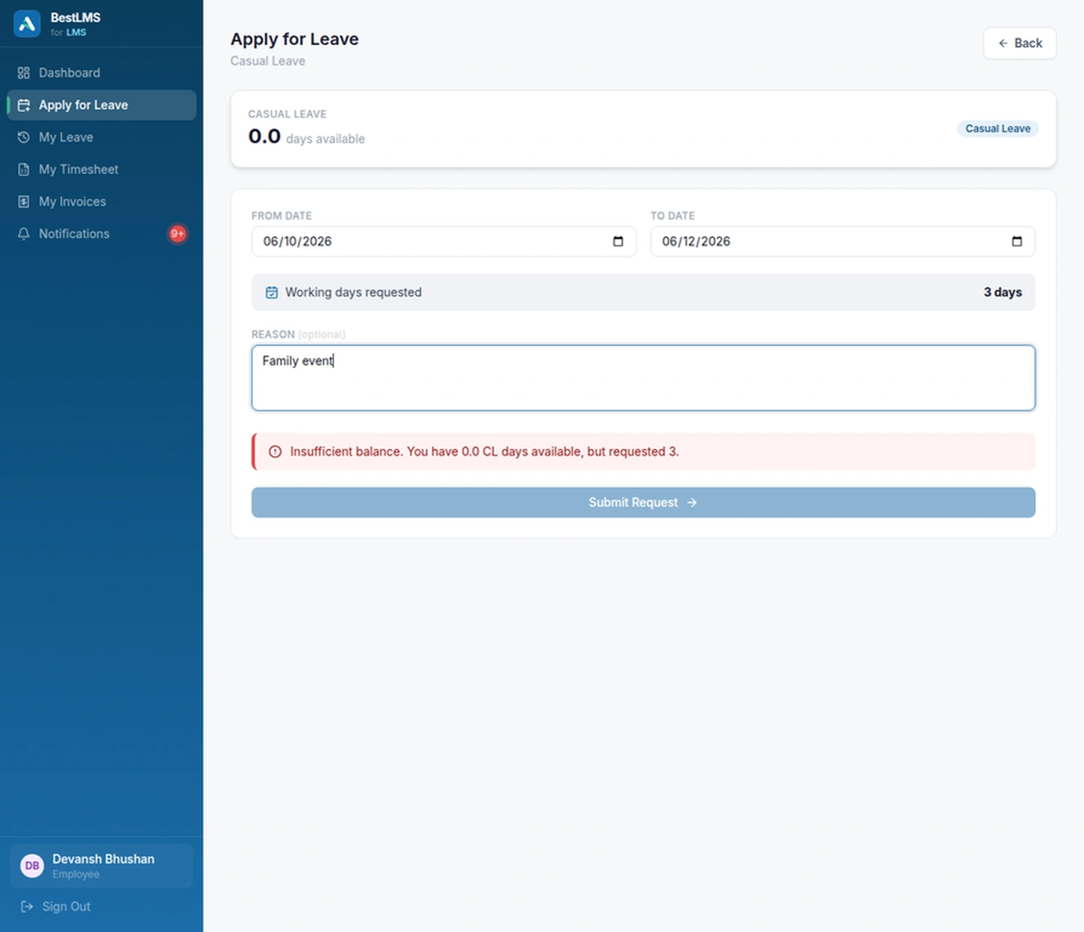The image size is (1084, 932).
Task: Click the My Timesheet document icon
Action: [24, 169]
